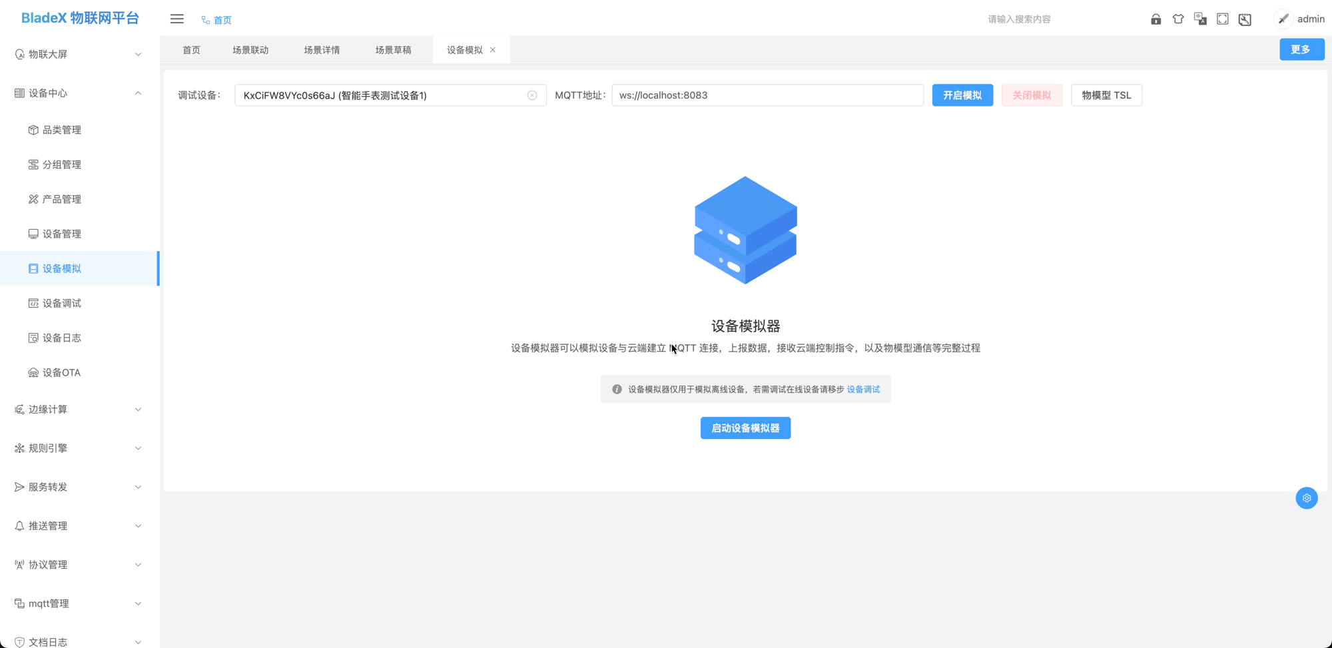Open 设备OTA upgrade page
Viewport: 1332px width, 648px height.
tap(63, 372)
